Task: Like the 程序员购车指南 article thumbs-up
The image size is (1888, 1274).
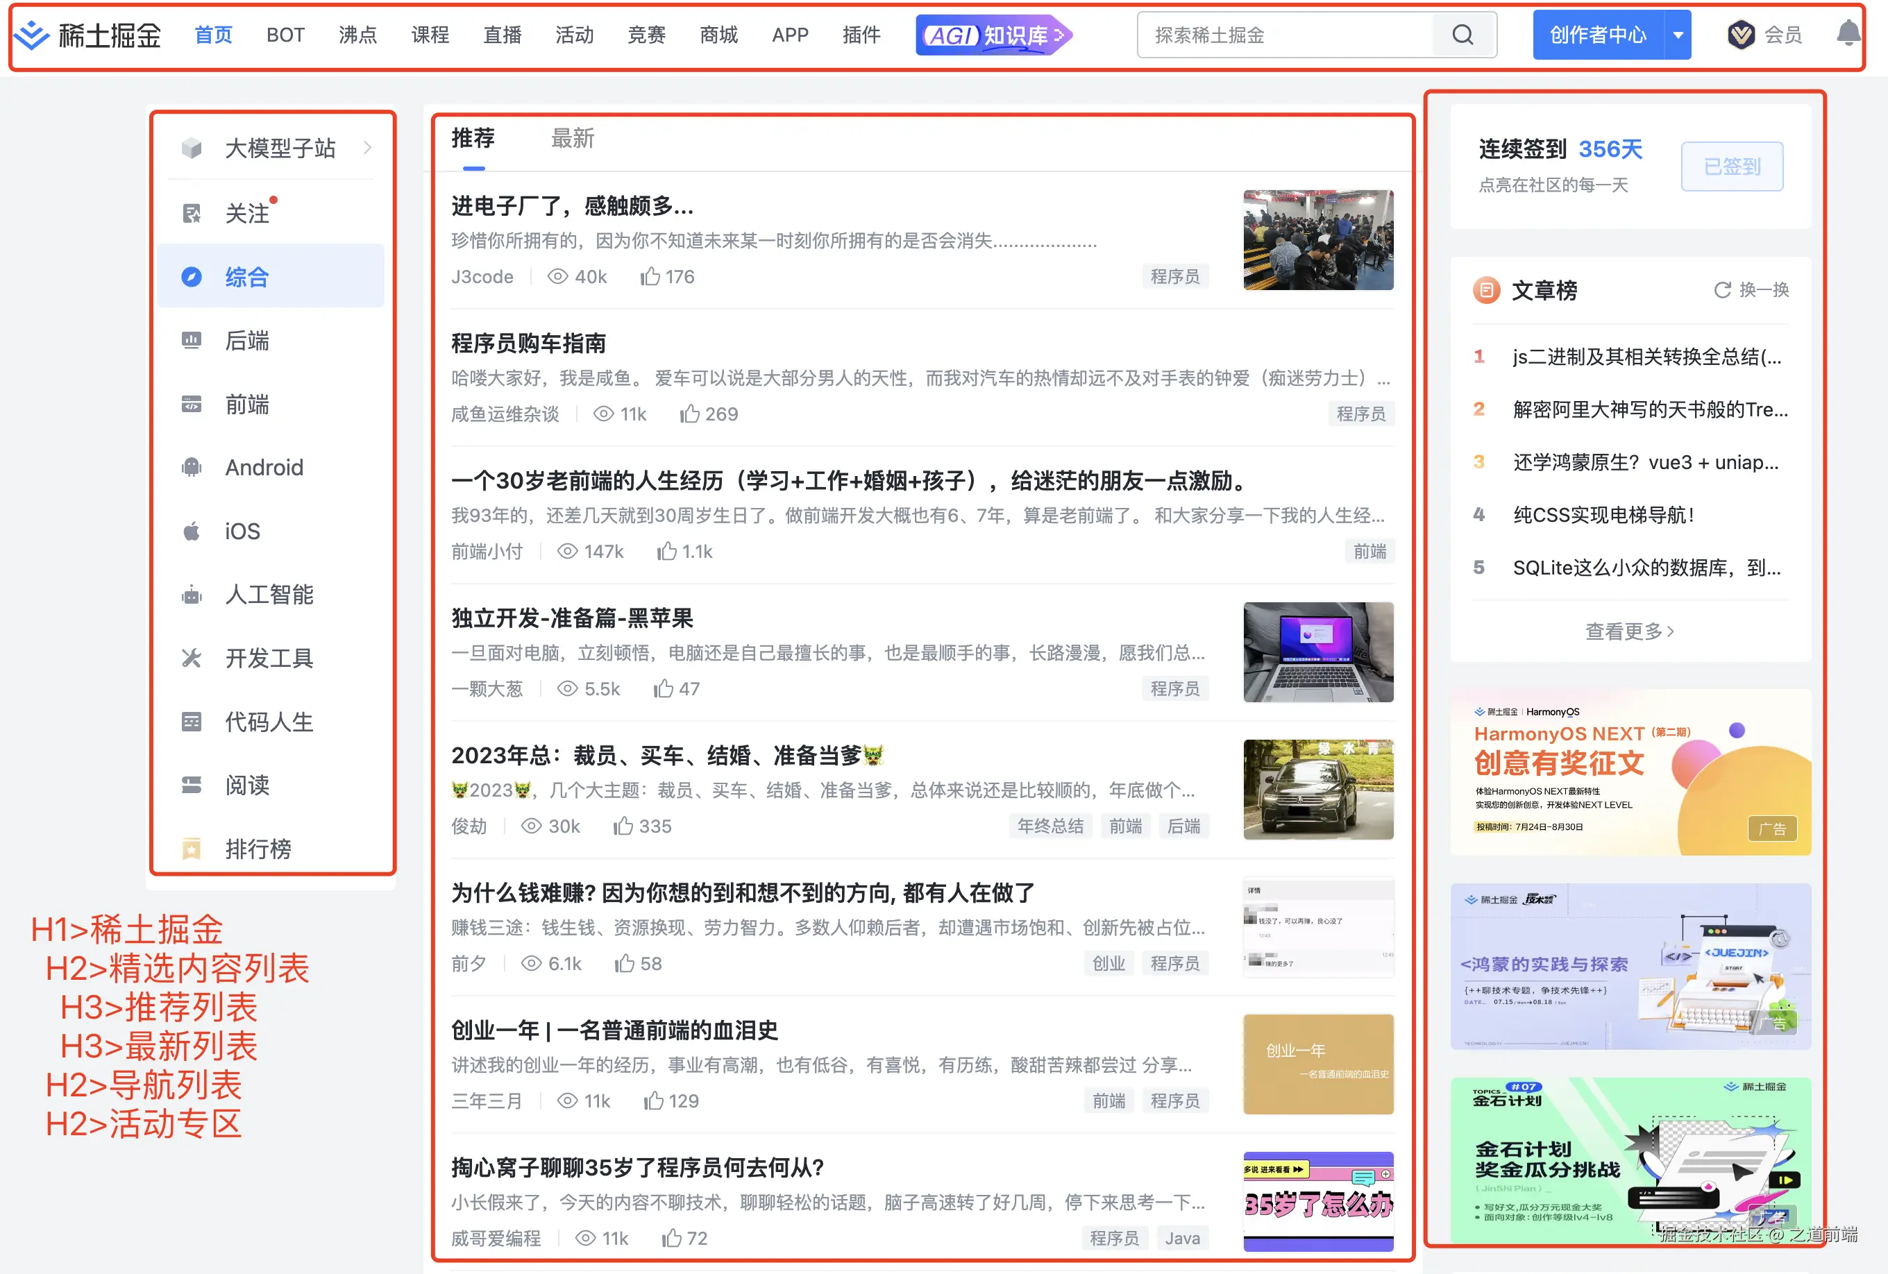Action: coord(689,414)
